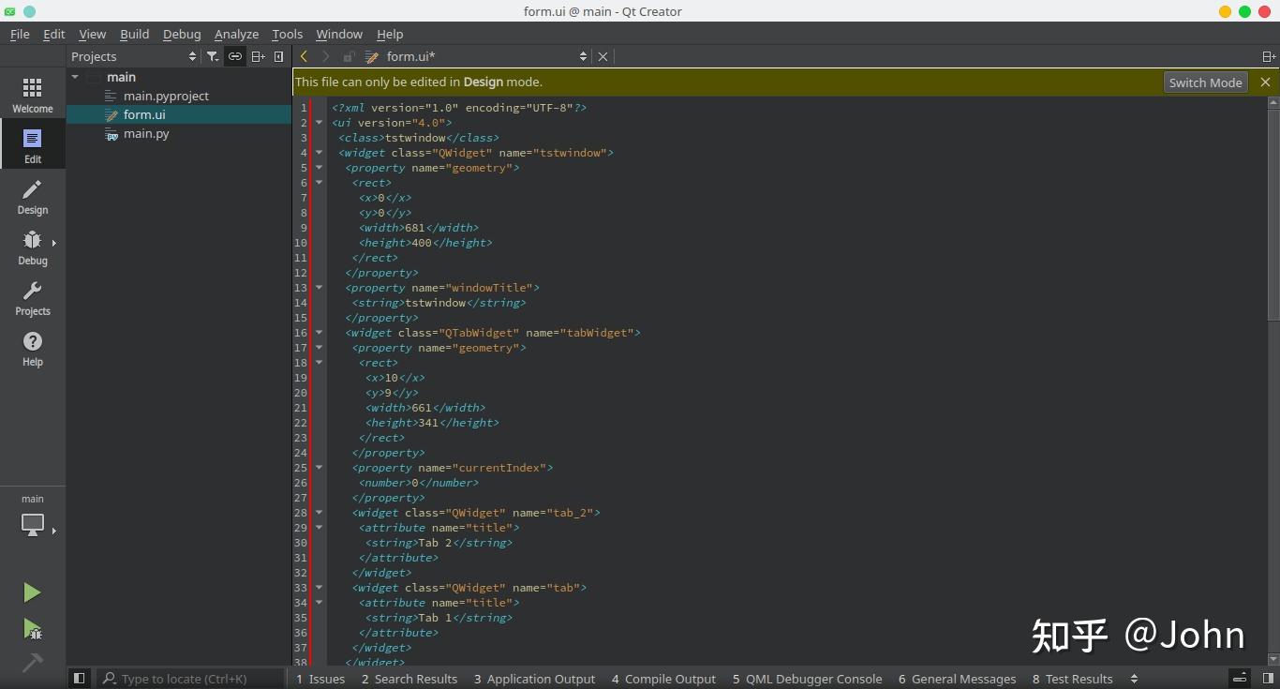Open the Projects view dropdown
Viewport: 1280px width, 689px height.
pos(133,56)
